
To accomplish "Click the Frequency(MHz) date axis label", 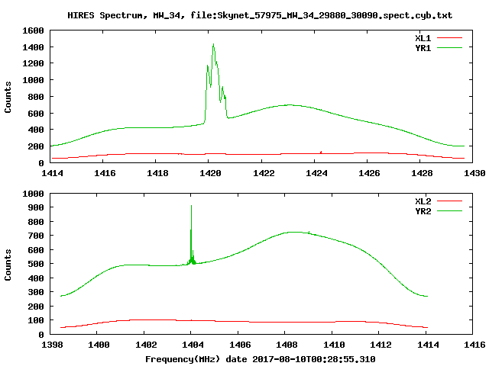I will (260, 359).
